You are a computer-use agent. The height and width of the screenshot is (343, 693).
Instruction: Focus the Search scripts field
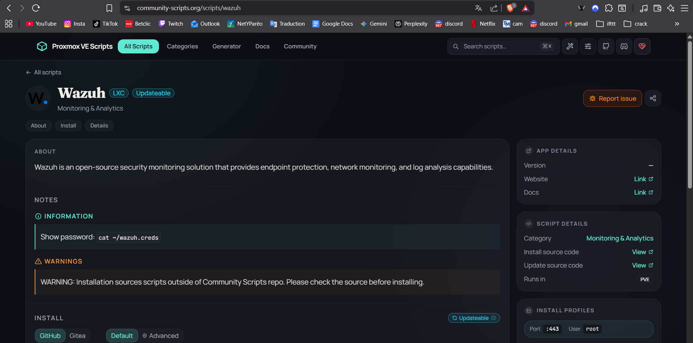[503, 46]
